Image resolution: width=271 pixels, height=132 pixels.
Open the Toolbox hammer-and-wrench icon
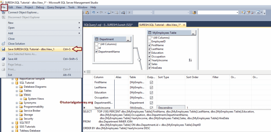pos(253,12)
